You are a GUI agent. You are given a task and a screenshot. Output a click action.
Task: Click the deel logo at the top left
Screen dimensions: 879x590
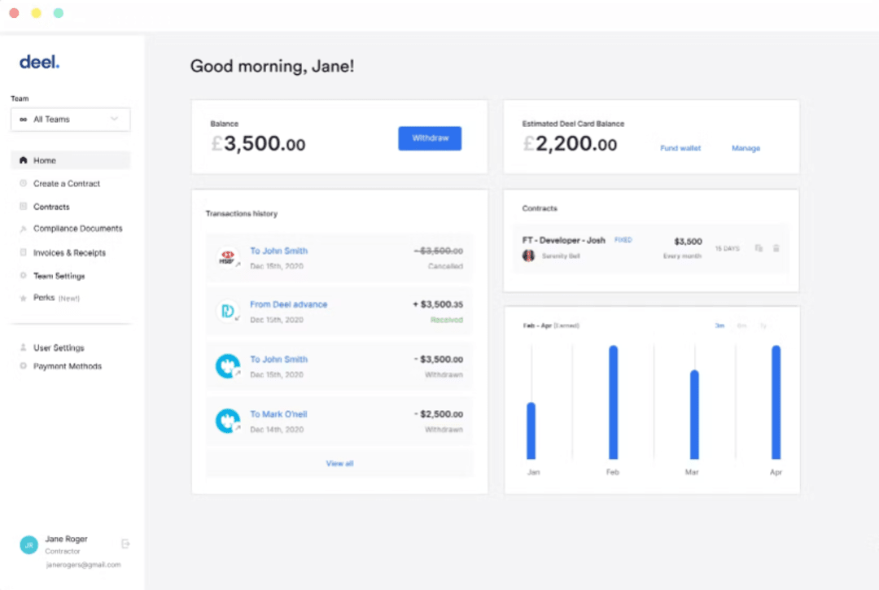coord(39,62)
